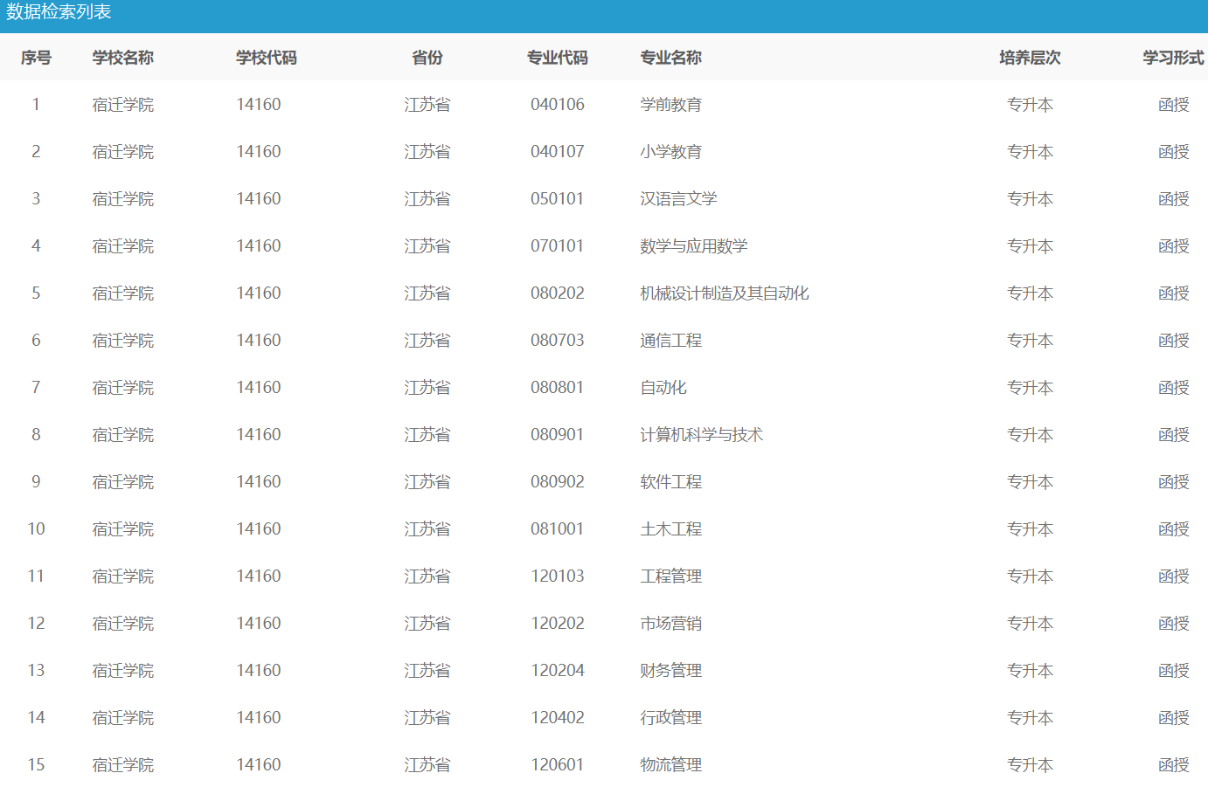1208x787 pixels.
Task: Click 江苏省 in the 汉语言文学 row
Action: point(427,199)
